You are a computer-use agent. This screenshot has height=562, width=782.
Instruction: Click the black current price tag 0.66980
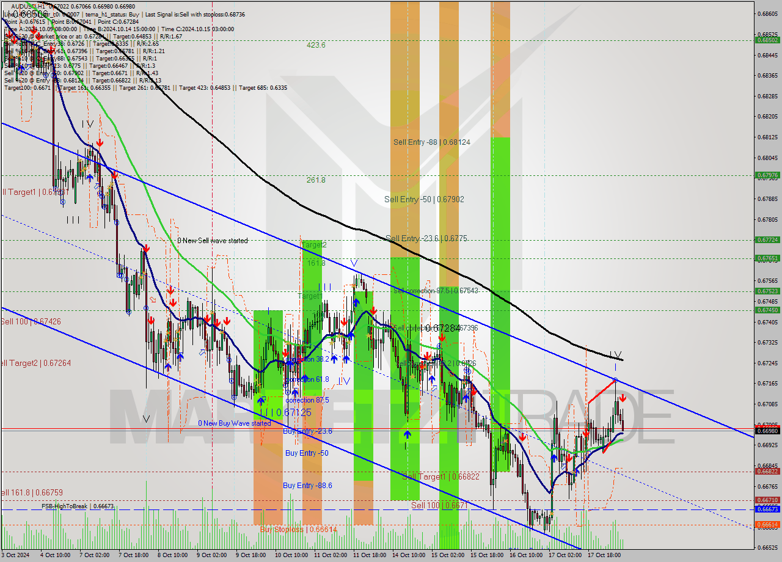pos(767,431)
